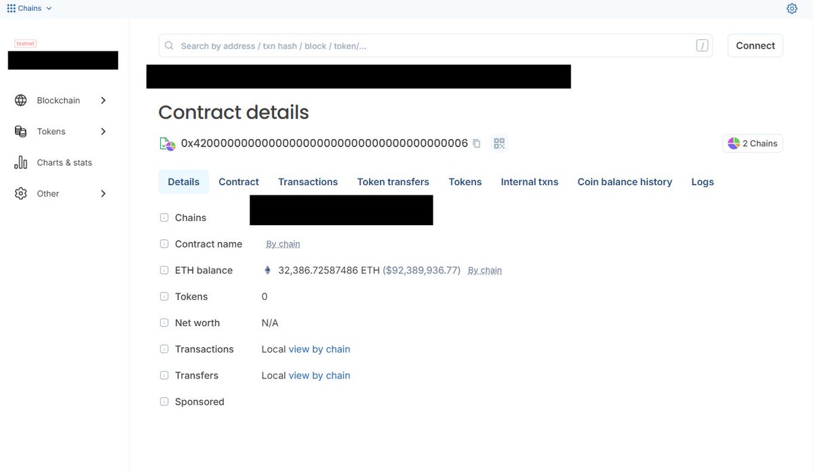
Task: Open Charts & stats page
Action: 64,163
